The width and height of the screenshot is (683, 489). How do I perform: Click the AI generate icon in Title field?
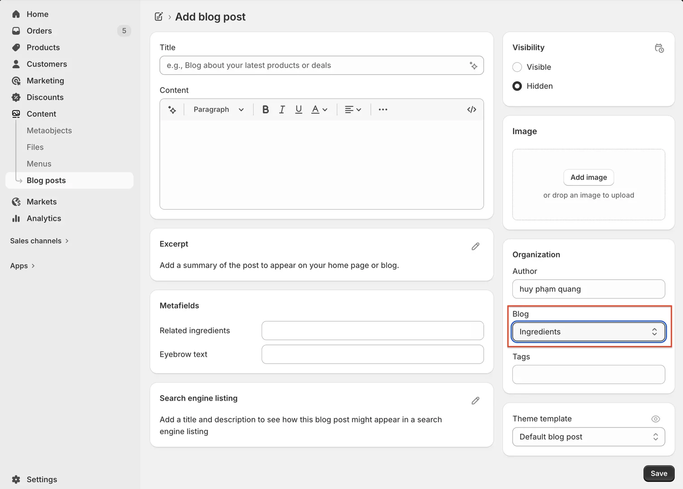coord(473,66)
